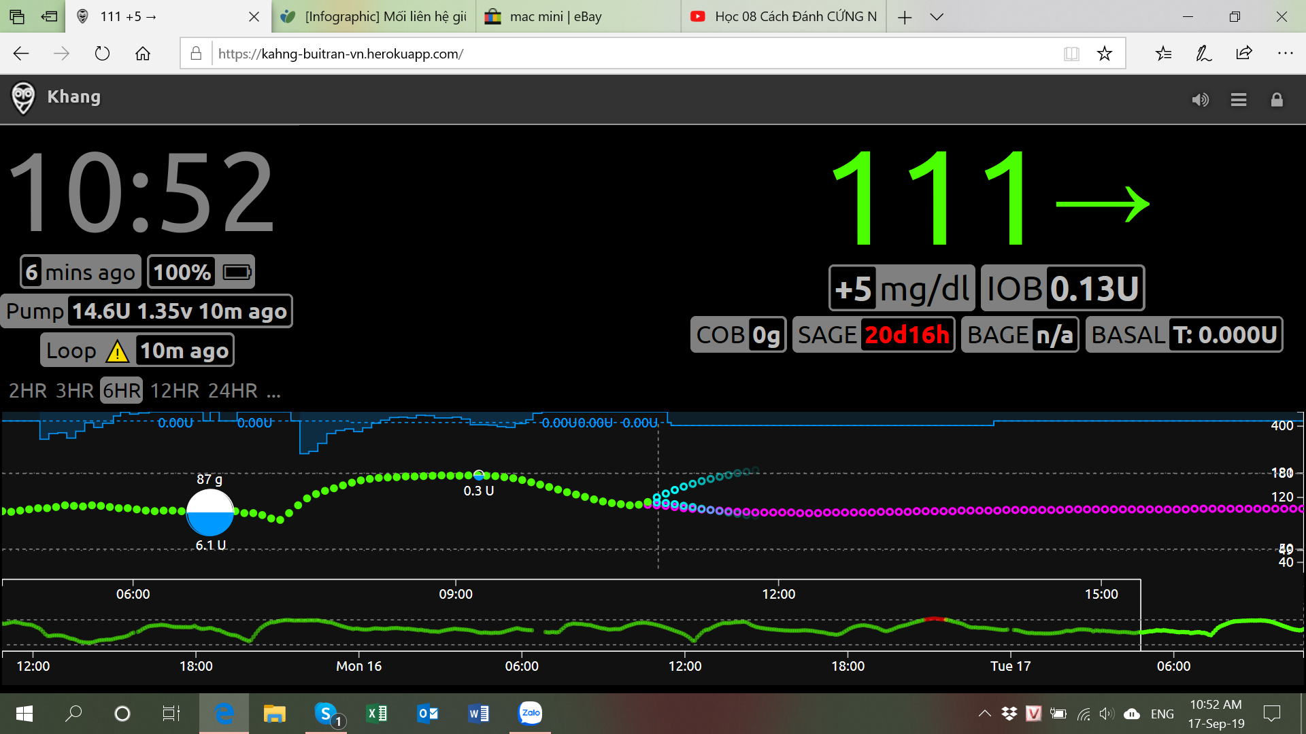This screenshot has width=1306, height=734.
Task: Open Edge settings and more ellipsis
Action: click(x=1285, y=54)
